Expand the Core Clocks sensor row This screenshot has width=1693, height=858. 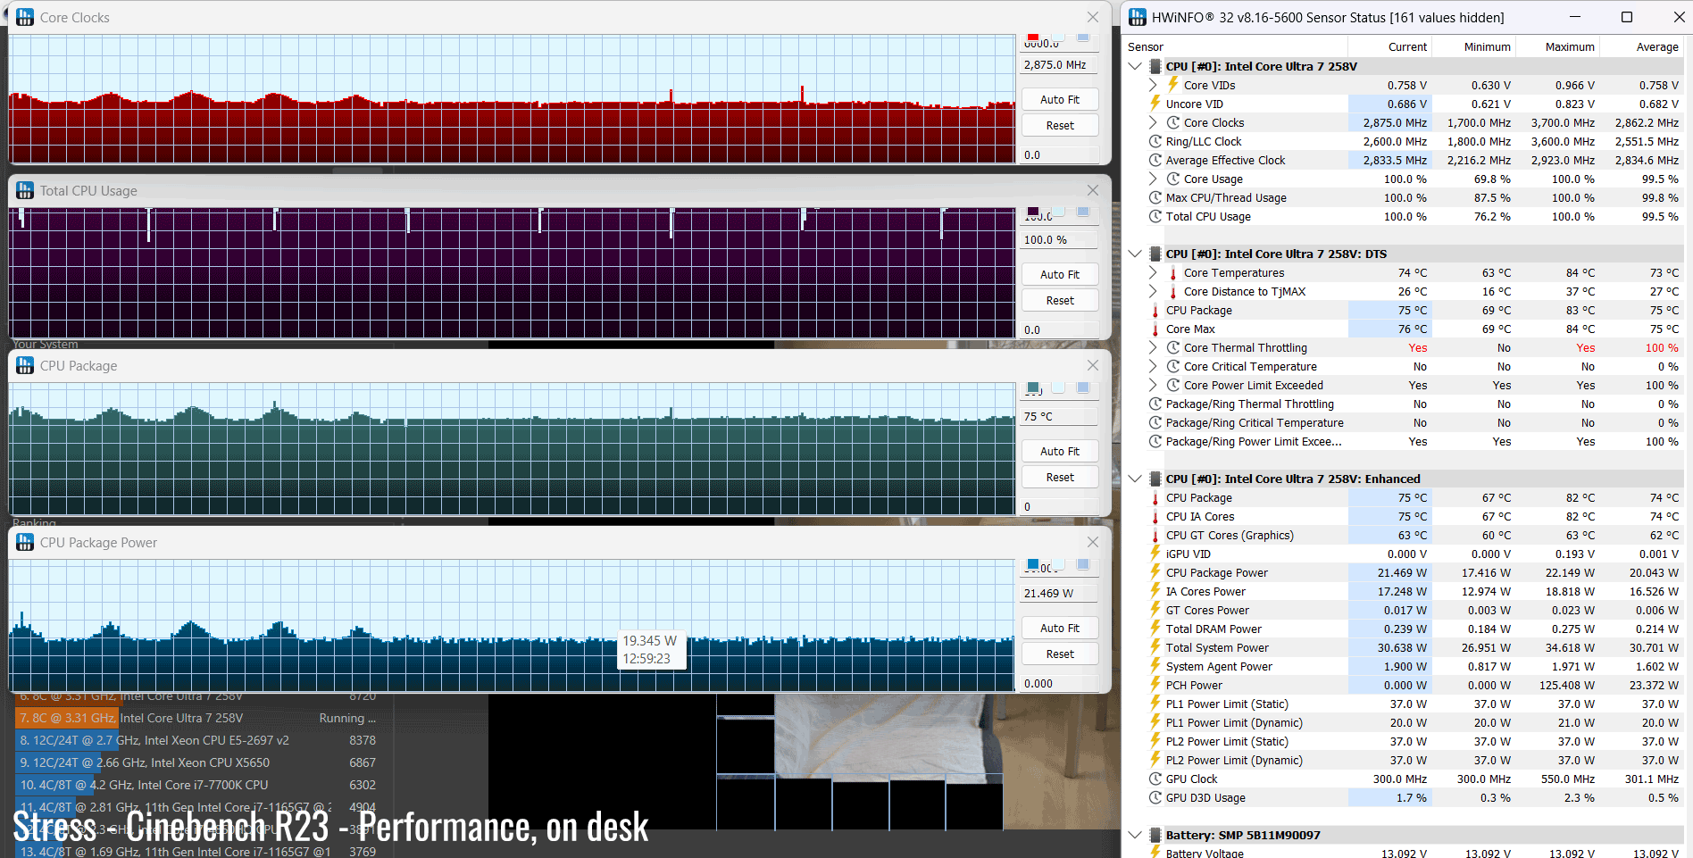click(x=1153, y=122)
